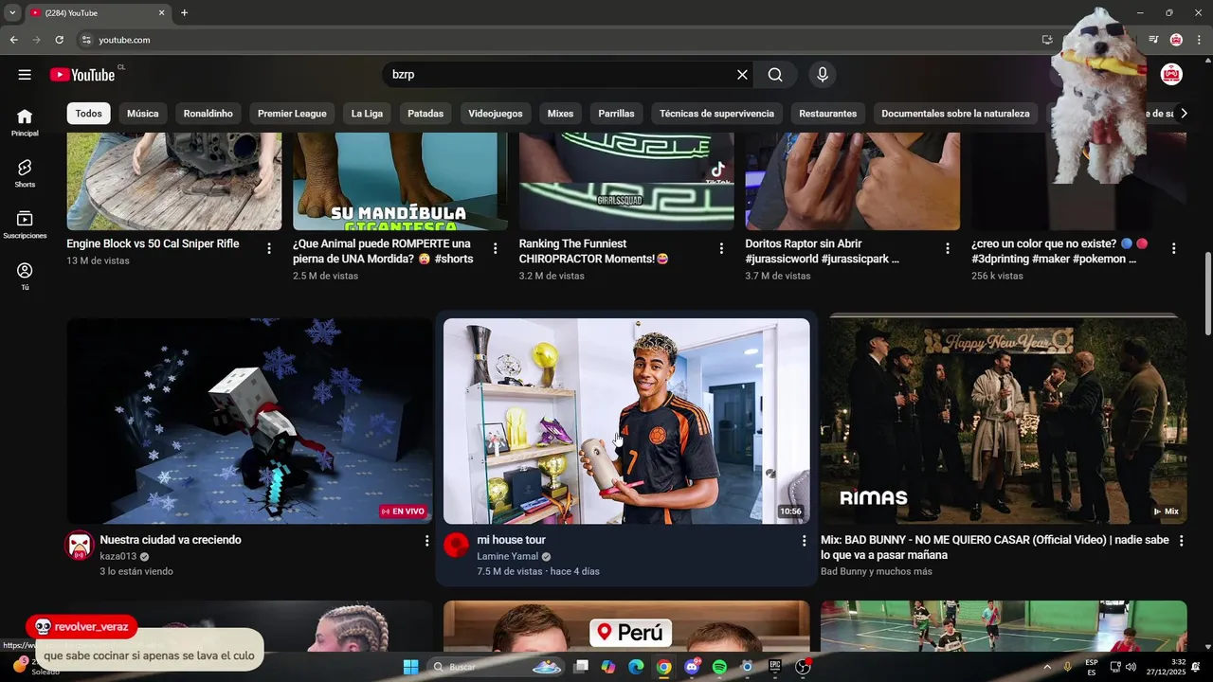Screen dimensions: 1213x682
Task: Open Spotify from the taskbar
Action: coord(719,667)
